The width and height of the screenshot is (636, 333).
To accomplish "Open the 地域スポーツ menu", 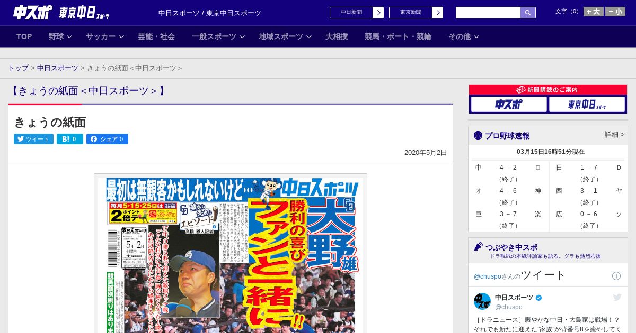I will pos(281,36).
